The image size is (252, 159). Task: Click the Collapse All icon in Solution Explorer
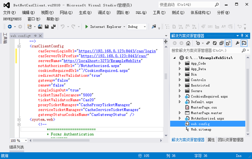(x=221, y=43)
